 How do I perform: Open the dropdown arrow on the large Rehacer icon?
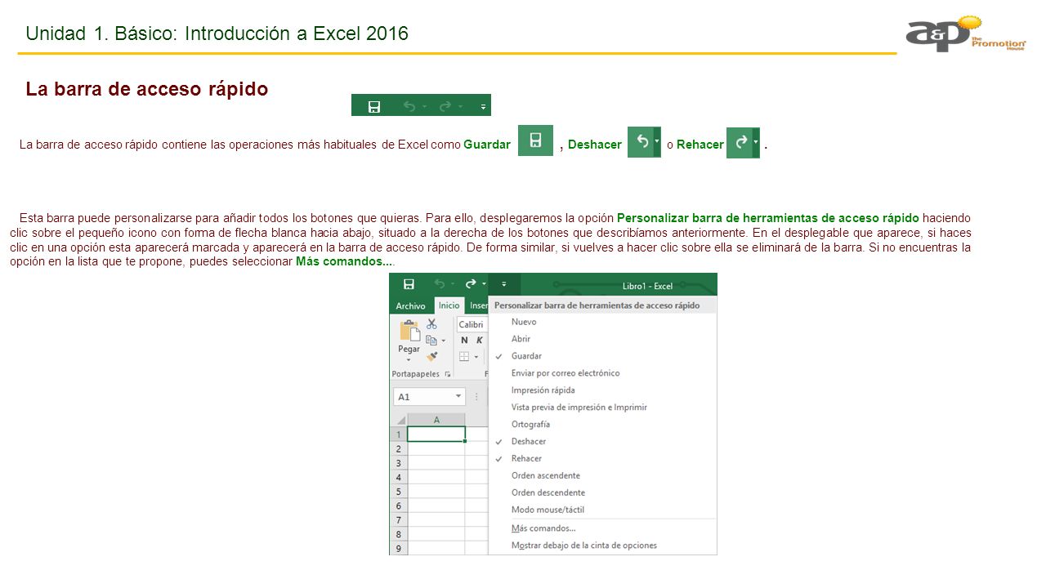(756, 143)
